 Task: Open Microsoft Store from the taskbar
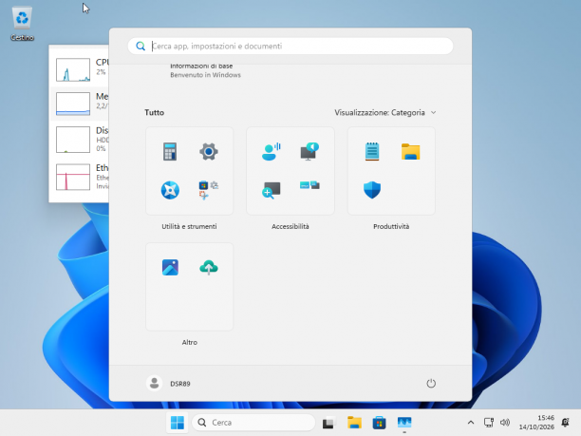click(x=379, y=423)
